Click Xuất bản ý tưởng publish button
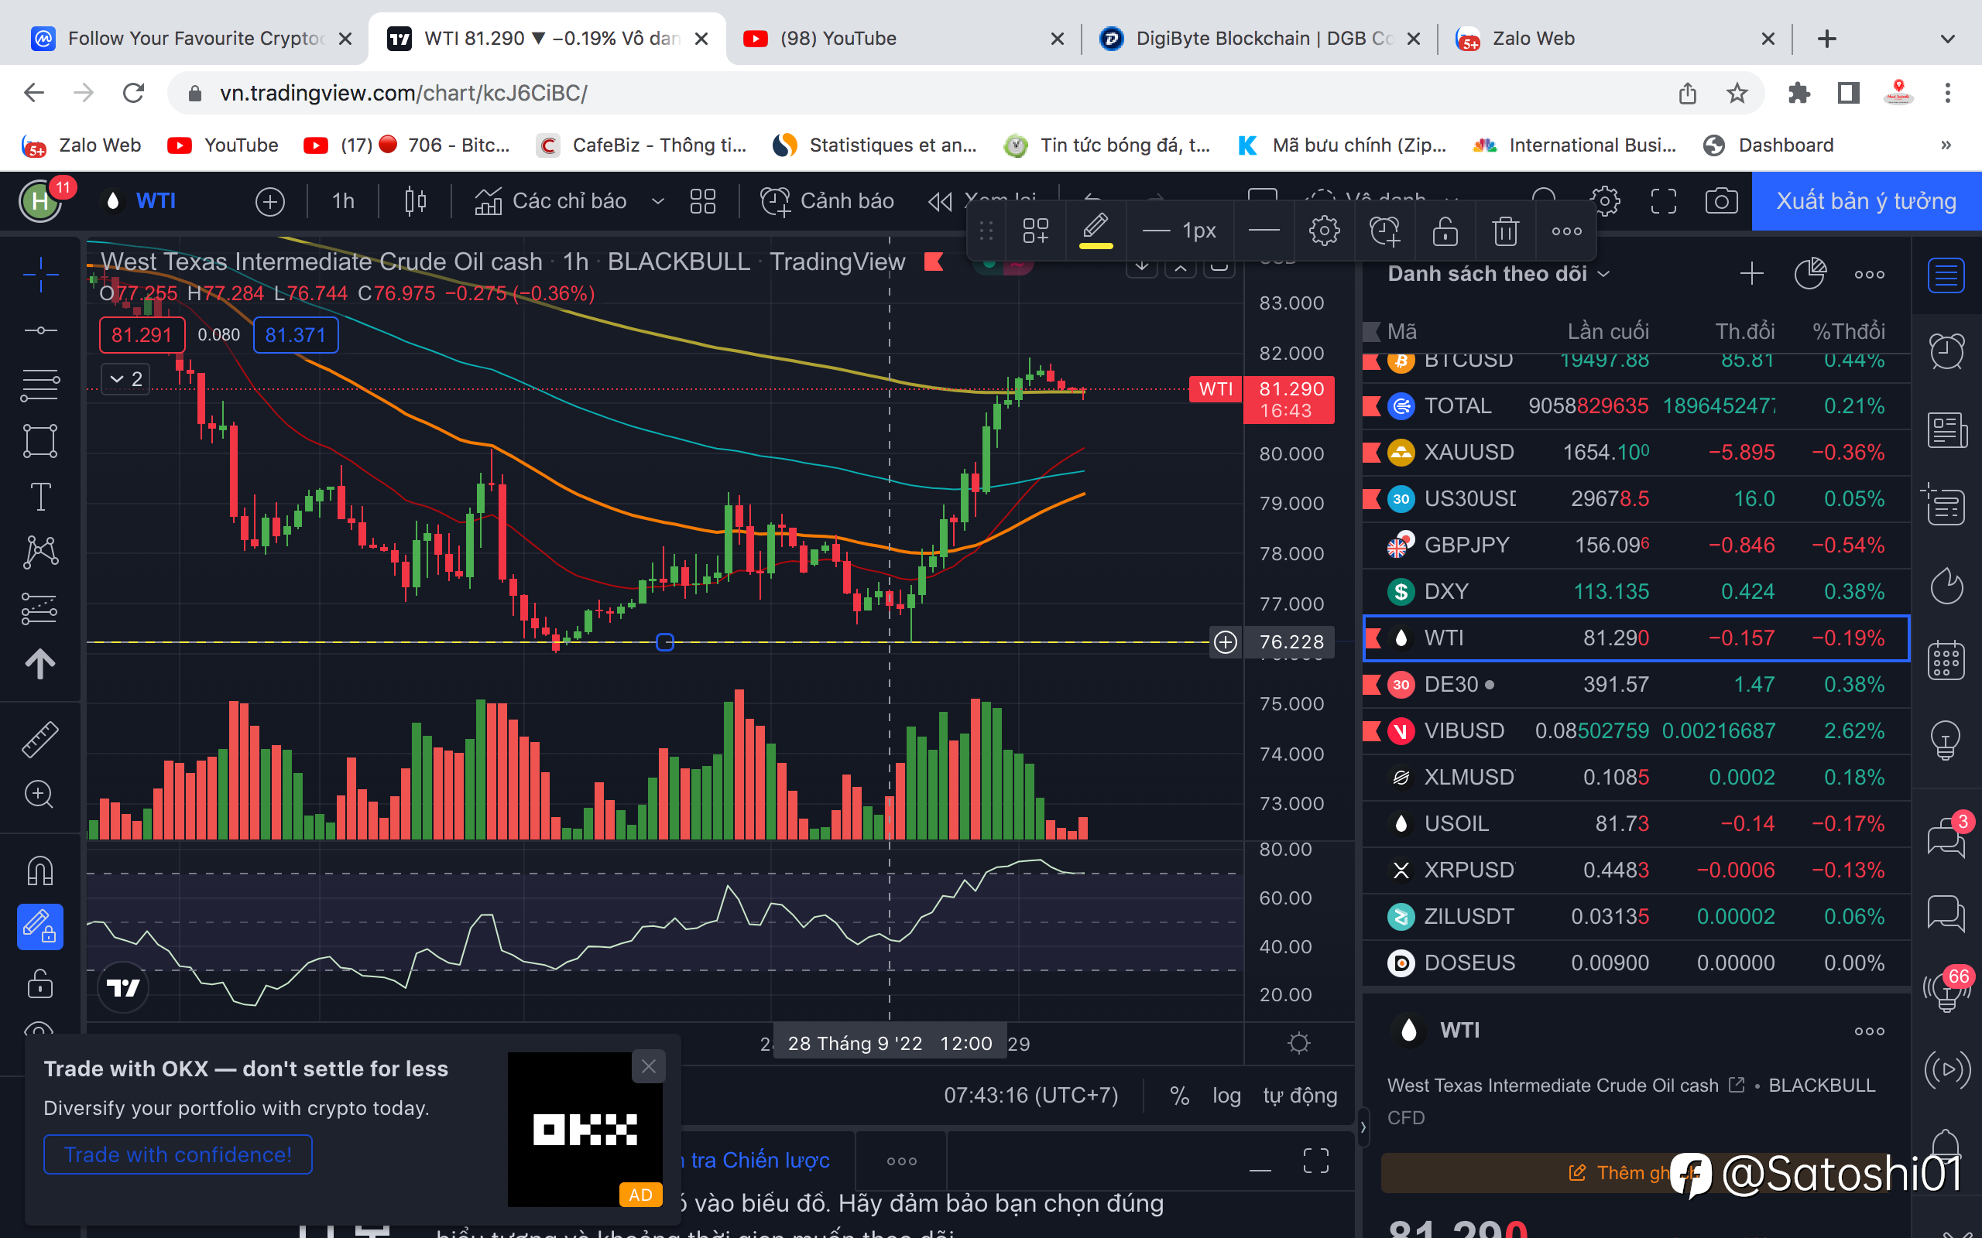The width and height of the screenshot is (1982, 1238). pos(1867,200)
